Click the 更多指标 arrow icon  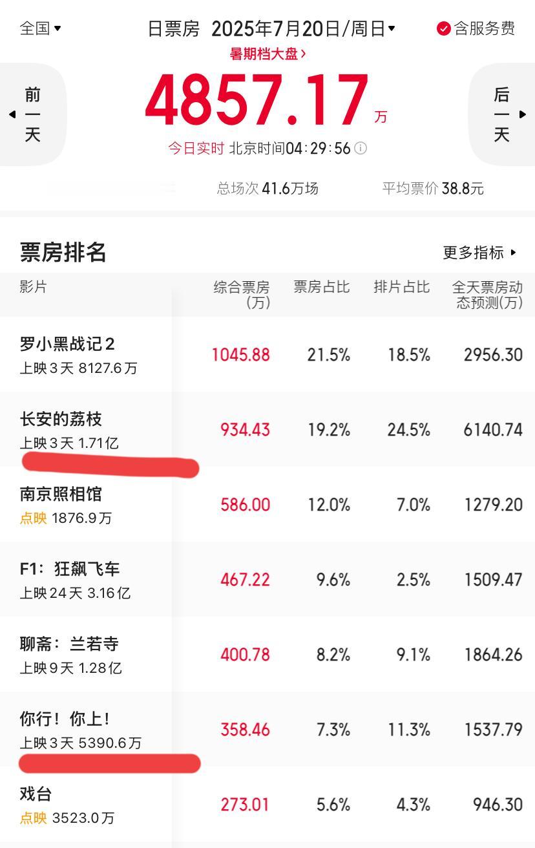(513, 253)
